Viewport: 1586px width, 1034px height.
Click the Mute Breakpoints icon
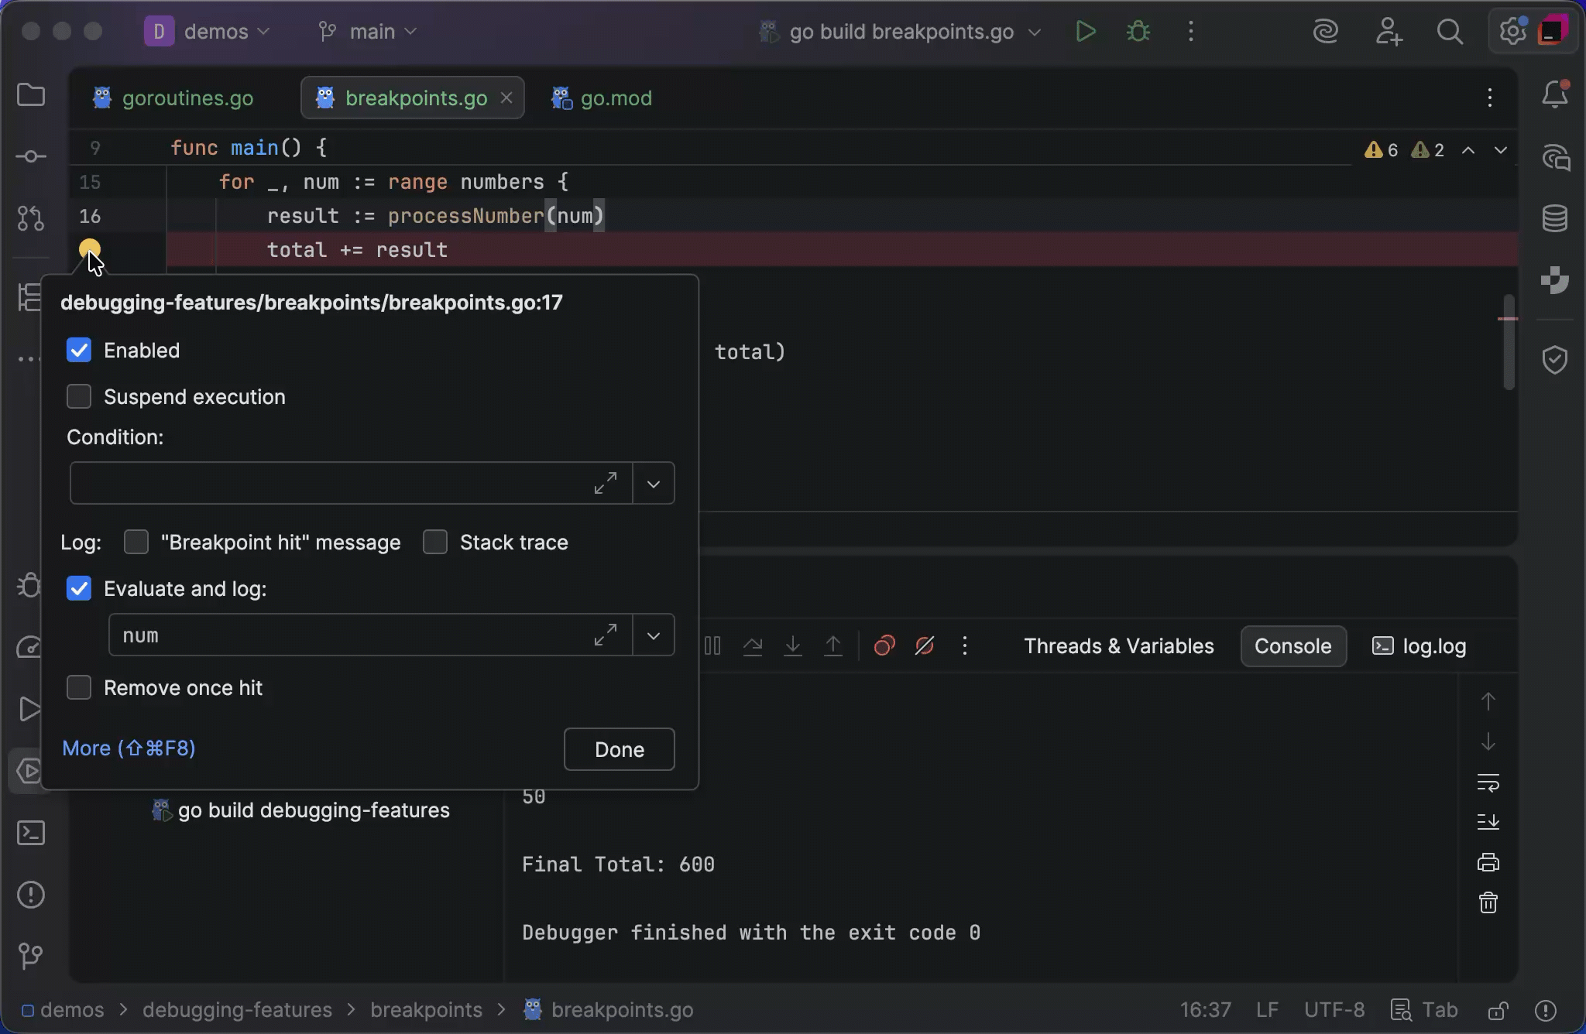[924, 645]
